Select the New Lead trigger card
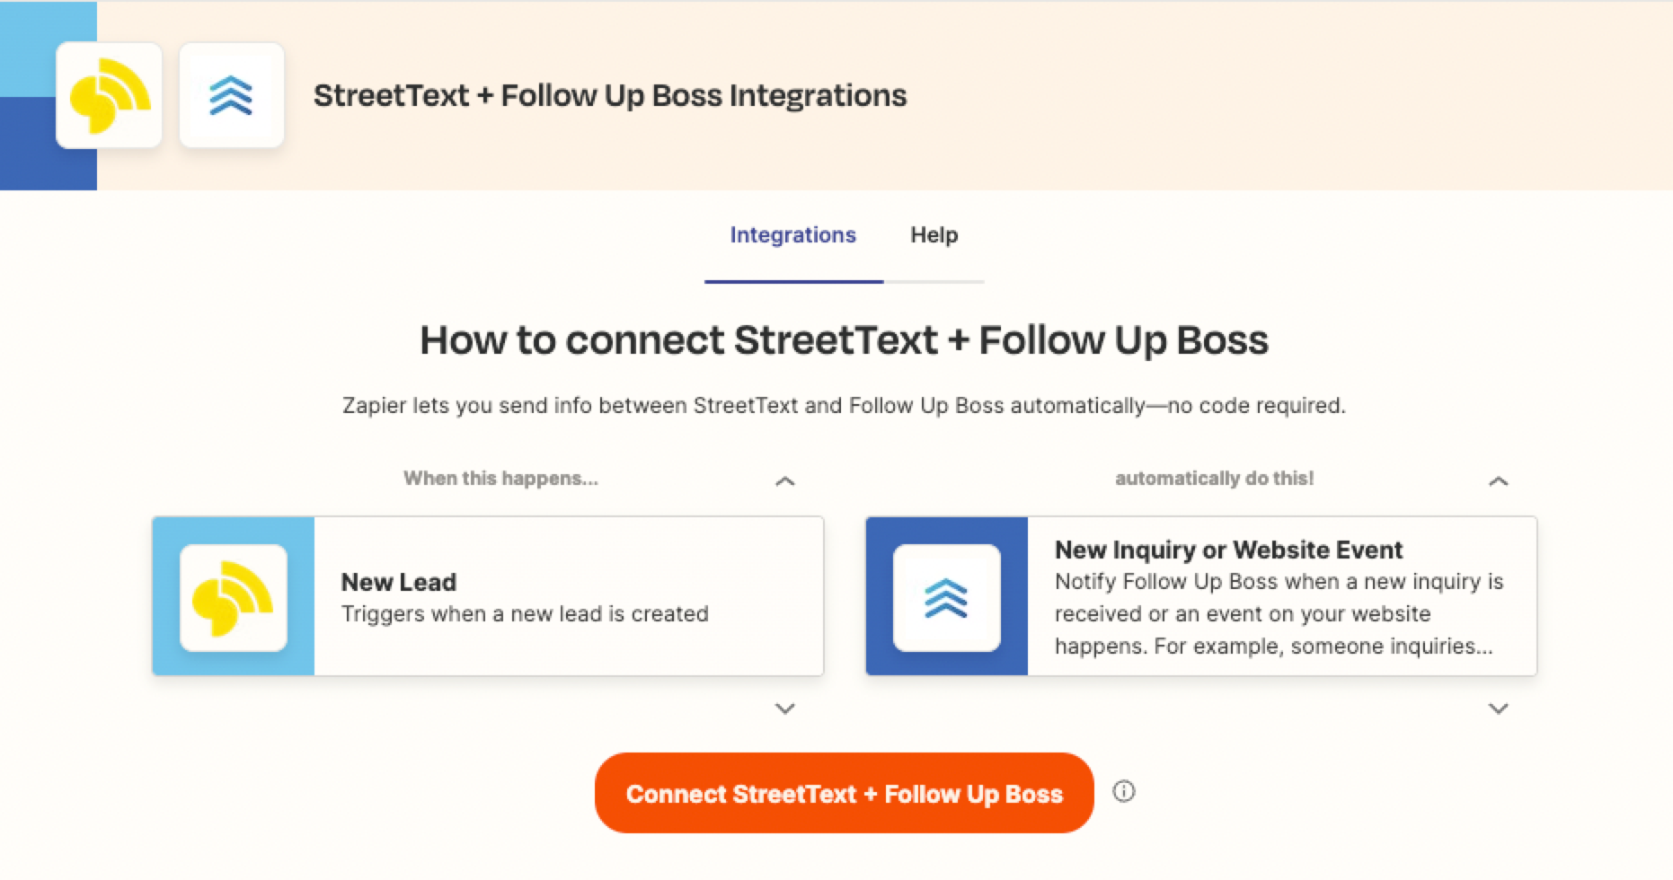 tap(488, 596)
